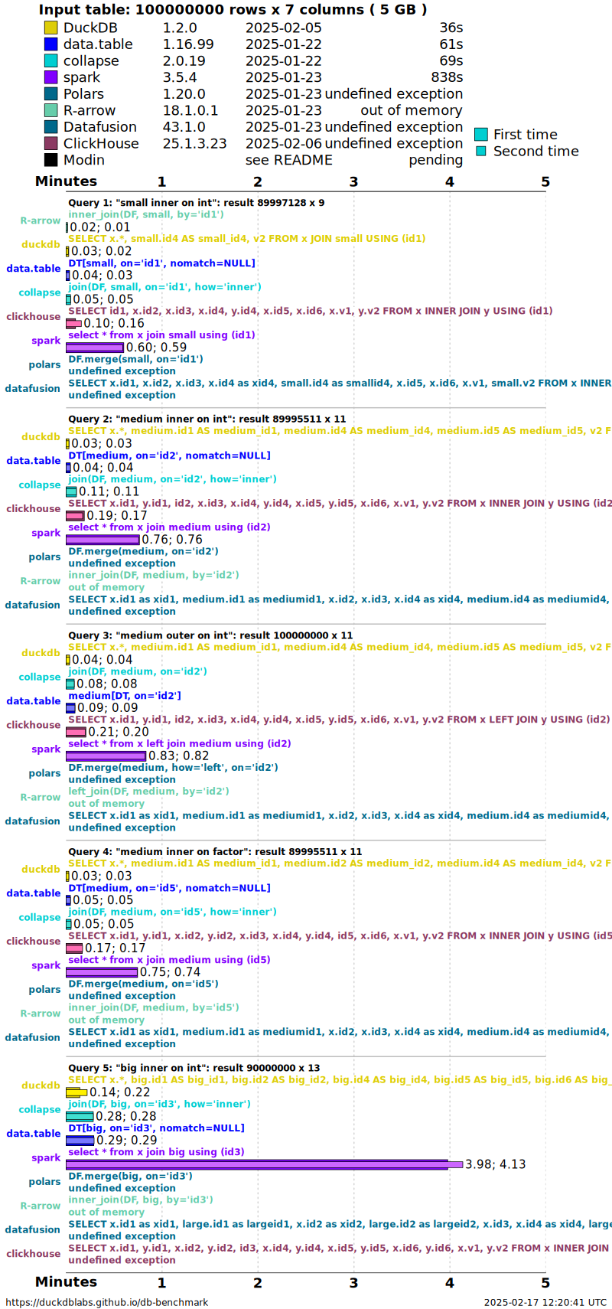Click the collapse bar in Query 5
This screenshot has width=612, height=1309.
pos(80,1117)
